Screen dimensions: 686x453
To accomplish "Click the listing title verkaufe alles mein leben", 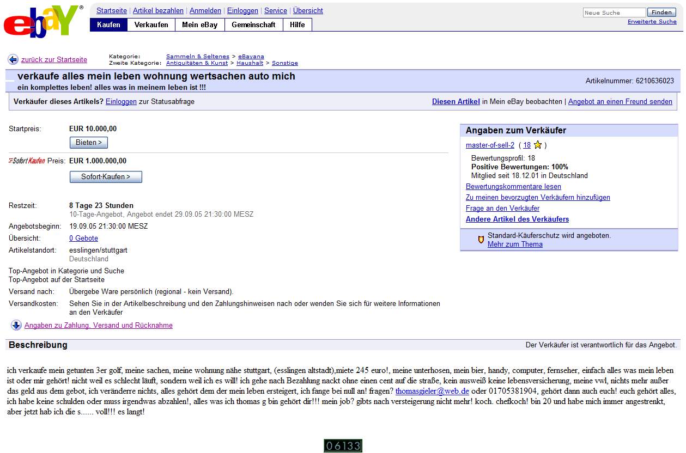I will pyautogui.click(x=156, y=76).
